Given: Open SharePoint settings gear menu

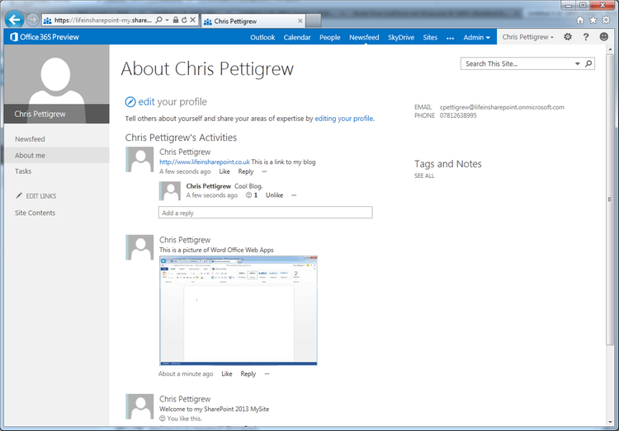Looking at the screenshot, I should [x=568, y=37].
